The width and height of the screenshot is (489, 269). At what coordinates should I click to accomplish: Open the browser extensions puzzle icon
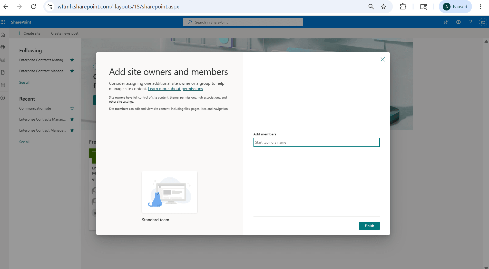(403, 7)
